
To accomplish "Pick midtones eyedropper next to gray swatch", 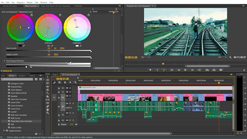I will 52,46.
